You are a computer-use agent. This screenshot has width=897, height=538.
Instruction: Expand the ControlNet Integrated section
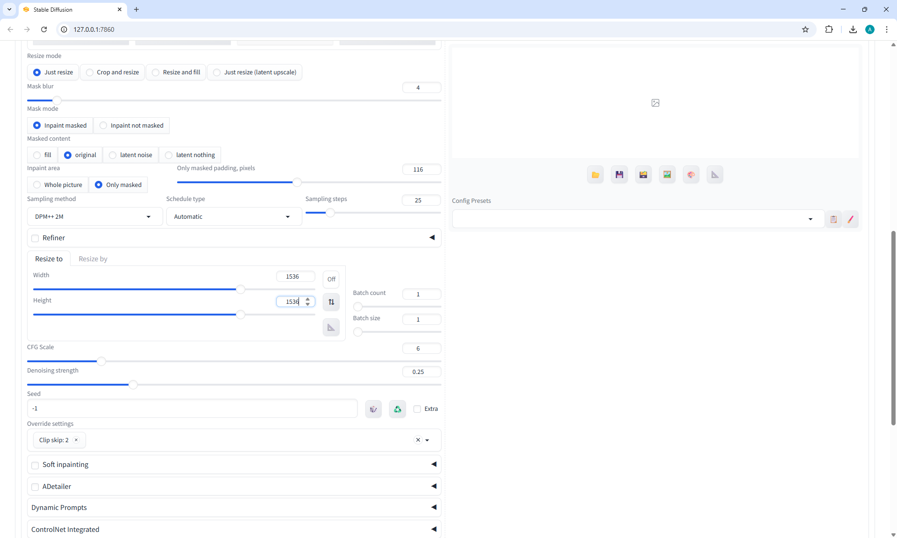point(234,529)
